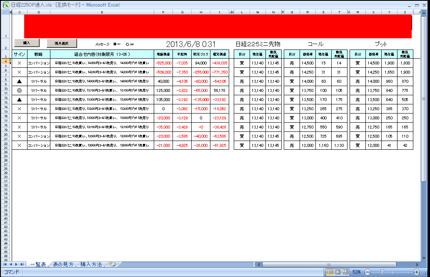Viewport: 430px width, 277px height.
Task: Click the call value 695 cell
Action: pos(339,136)
